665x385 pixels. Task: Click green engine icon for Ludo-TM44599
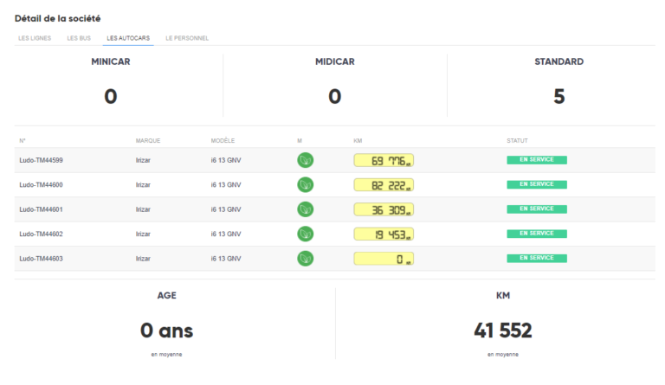(305, 160)
